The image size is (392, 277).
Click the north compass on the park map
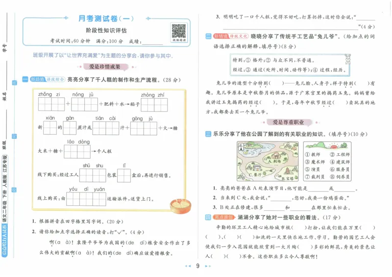click(x=241, y=147)
